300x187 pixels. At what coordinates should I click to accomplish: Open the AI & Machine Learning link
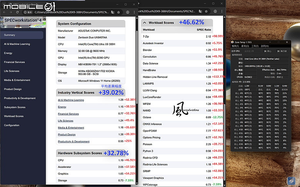71,100
